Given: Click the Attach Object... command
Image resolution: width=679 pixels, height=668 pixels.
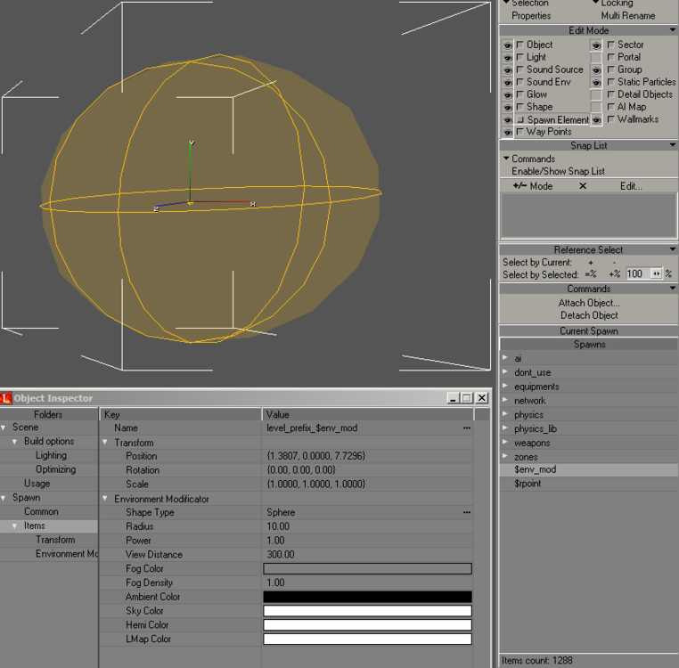Looking at the screenshot, I should [x=588, y=303].
